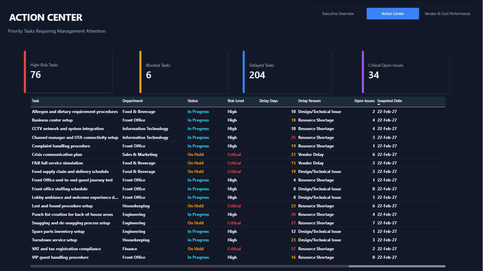The width and height of the screenshot is (483, 271).
Task: Select 'Spare parts inventory setup' task
Action: click(x=58, y=232)
